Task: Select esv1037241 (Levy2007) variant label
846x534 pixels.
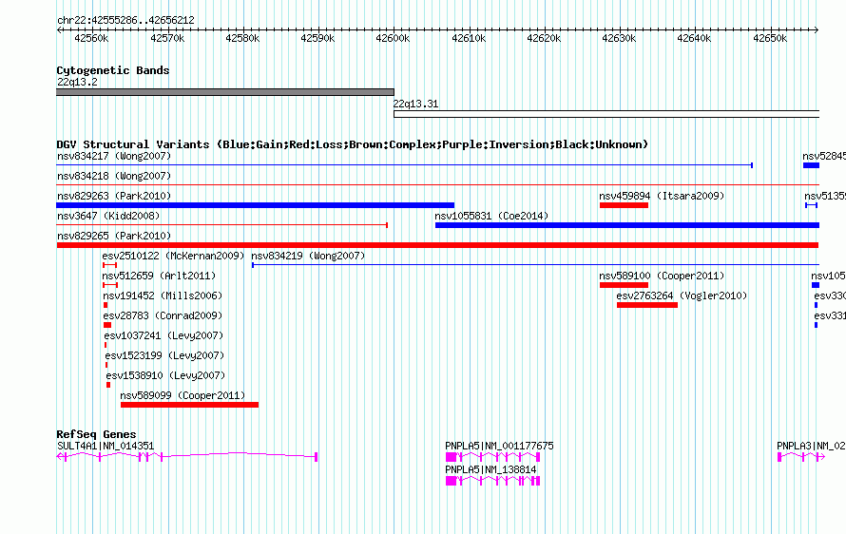Action: coord(163,335)
